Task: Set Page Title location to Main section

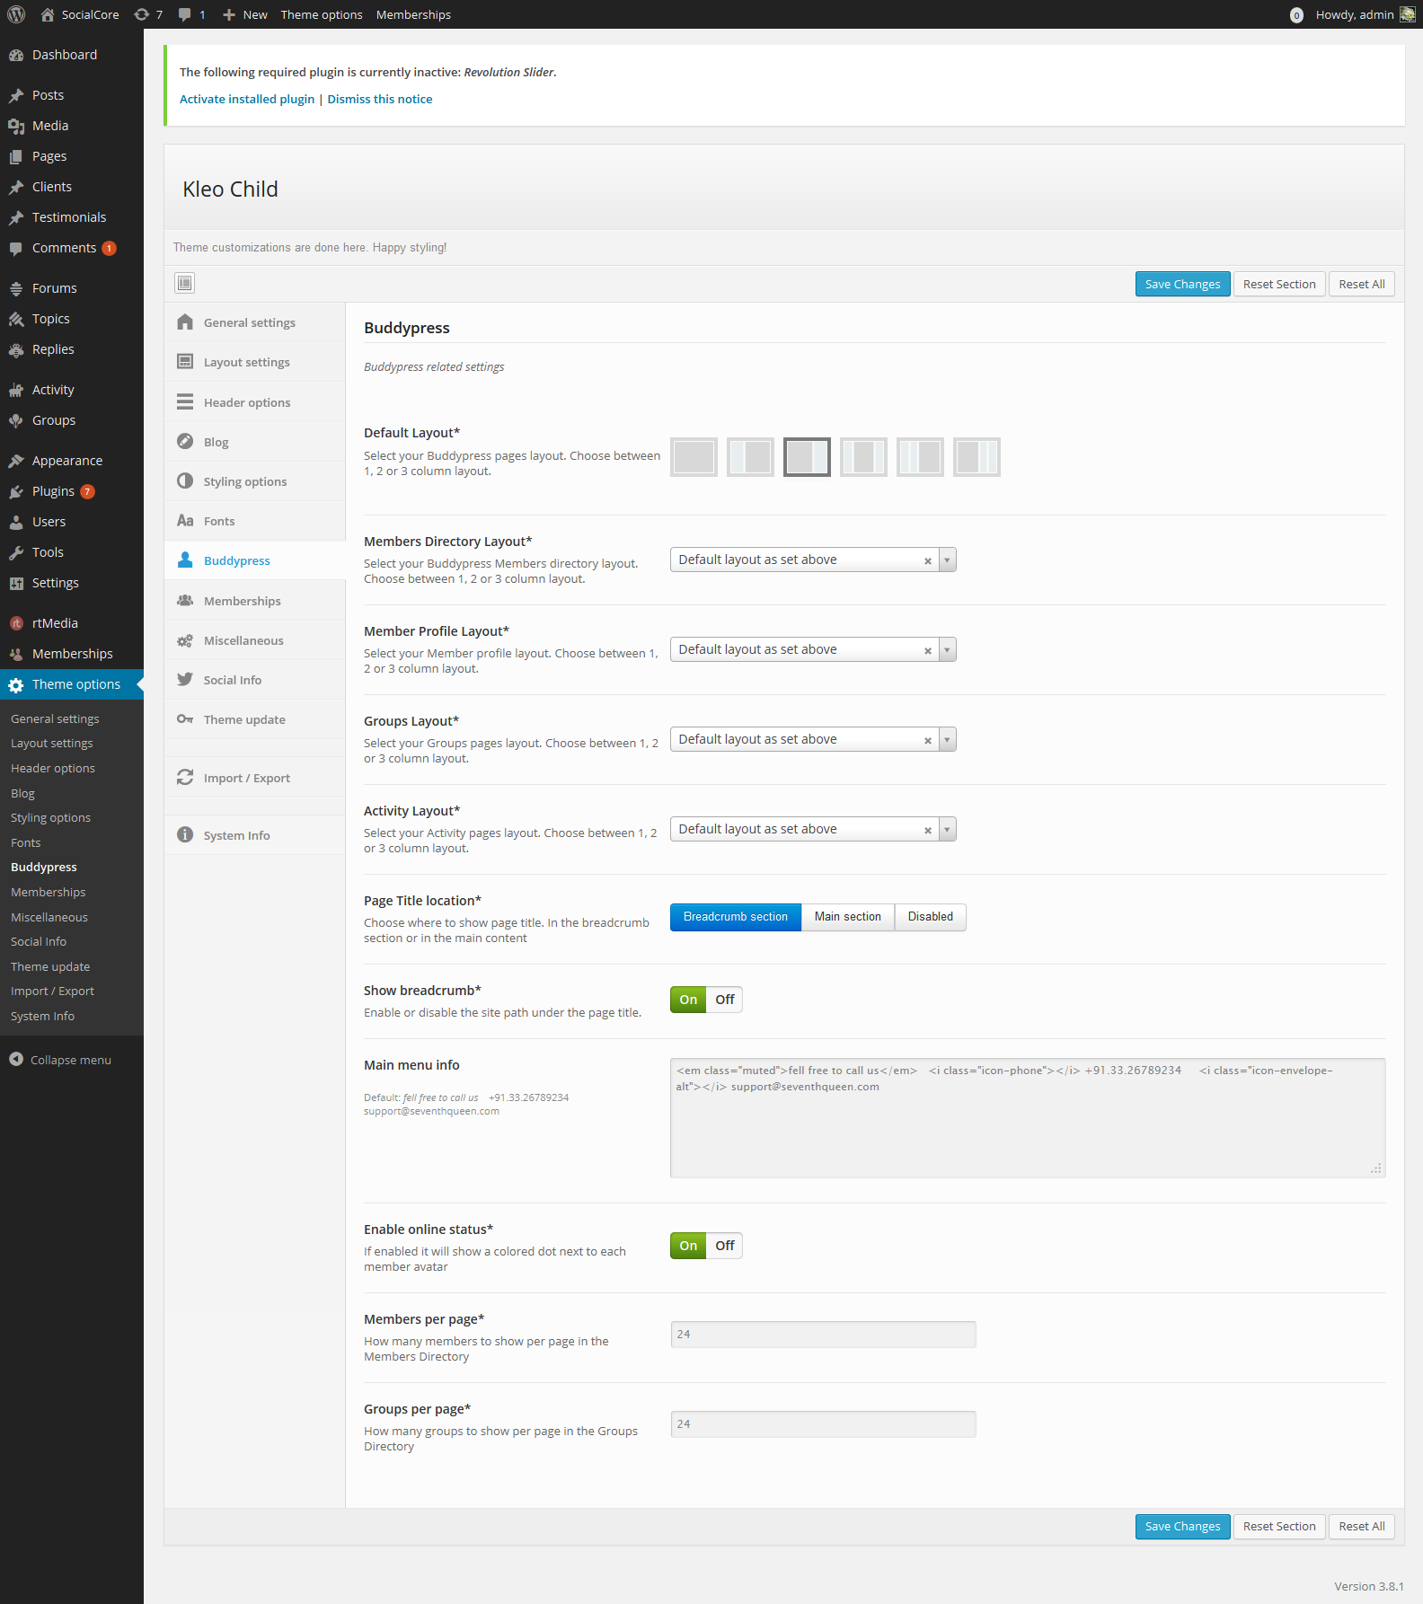Action: 847,917
